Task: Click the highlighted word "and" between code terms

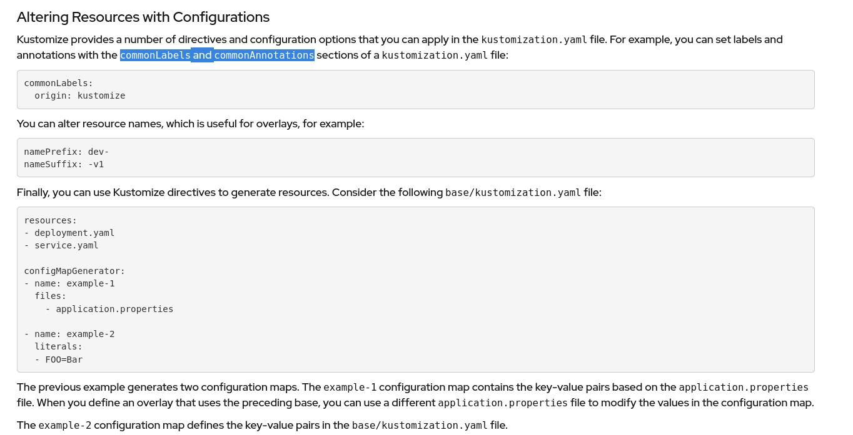Action: click(202, 56)
